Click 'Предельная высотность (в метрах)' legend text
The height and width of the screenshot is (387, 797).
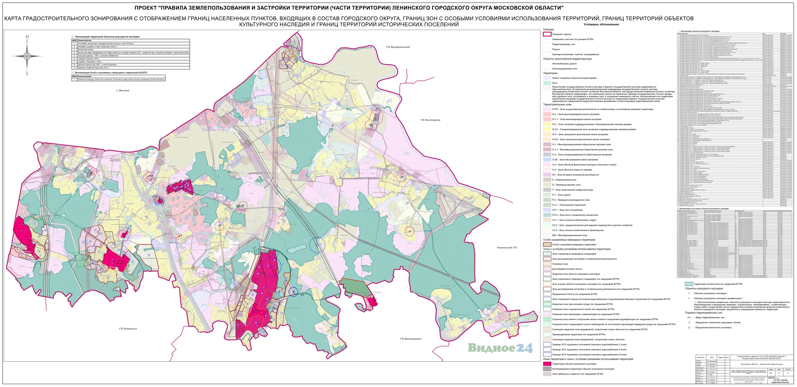713,327
